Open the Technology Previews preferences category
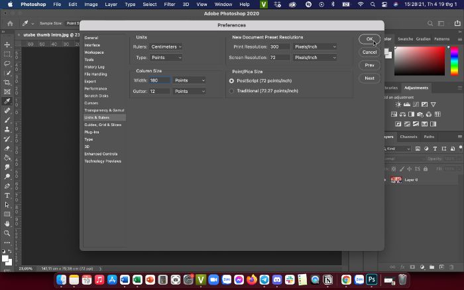Viewport: 464px width, 290px height. coord(103,161)
